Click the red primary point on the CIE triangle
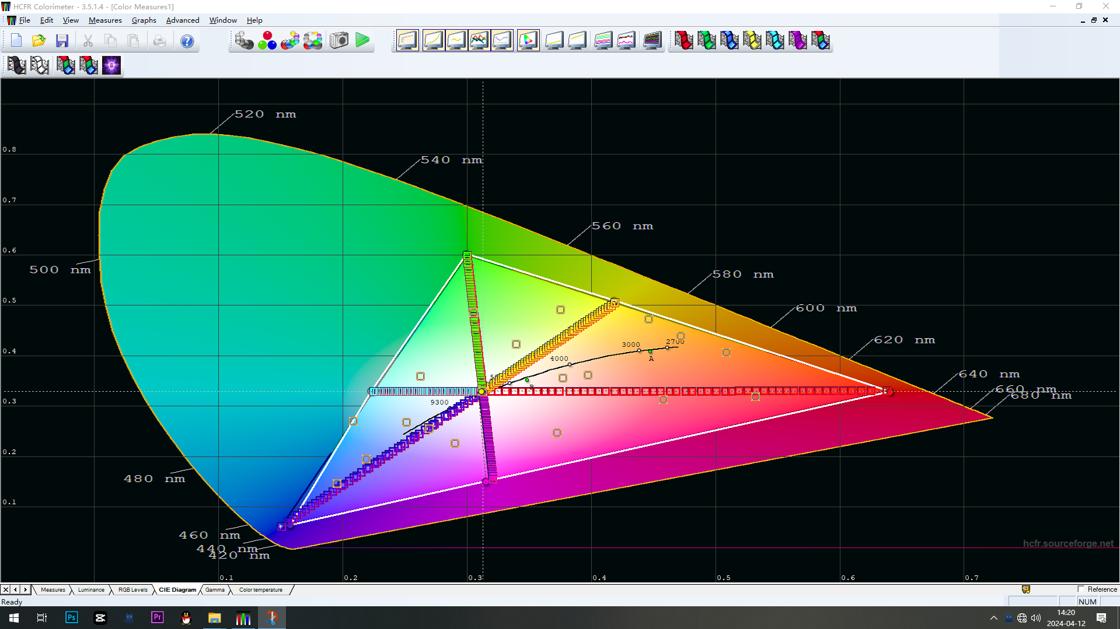Screen dimensions: 1120x629 tap(888, 391)
